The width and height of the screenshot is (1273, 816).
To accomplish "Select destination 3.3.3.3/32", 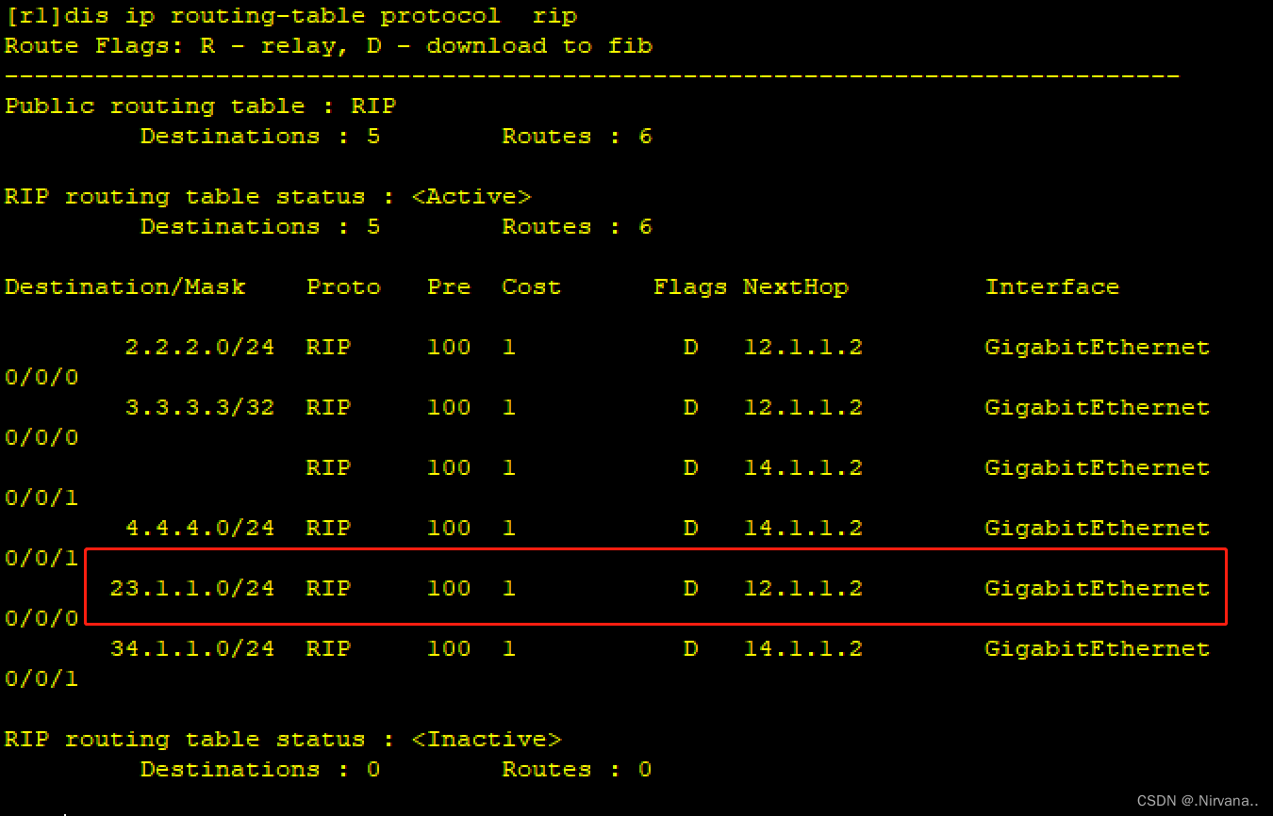I will pyautogui.click(x=200, y=408).
